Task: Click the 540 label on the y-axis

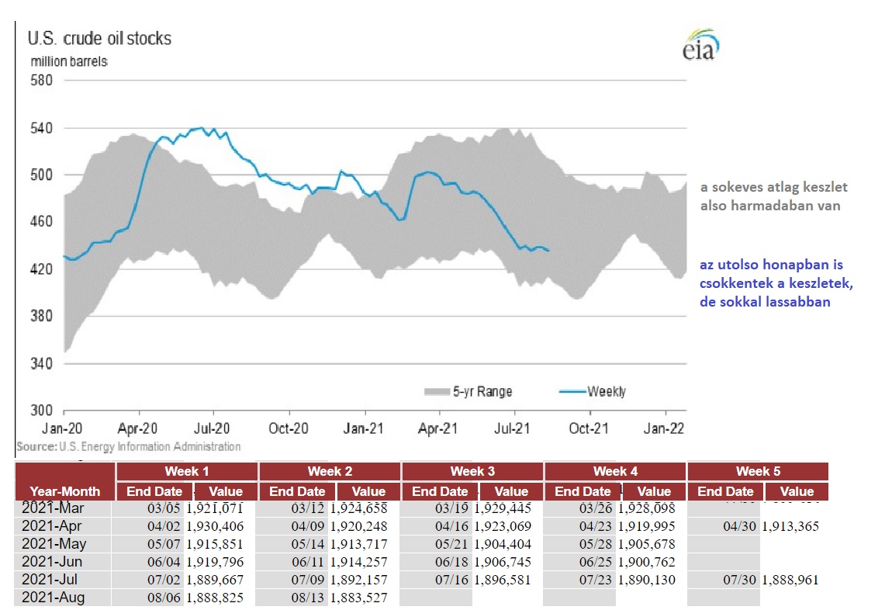Action: [x=41, y=128]
